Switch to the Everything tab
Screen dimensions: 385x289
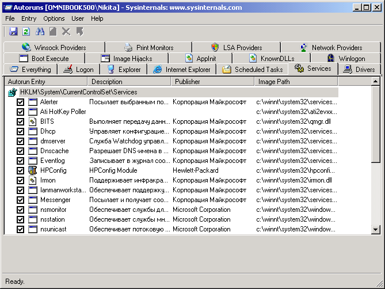point(31,70)
